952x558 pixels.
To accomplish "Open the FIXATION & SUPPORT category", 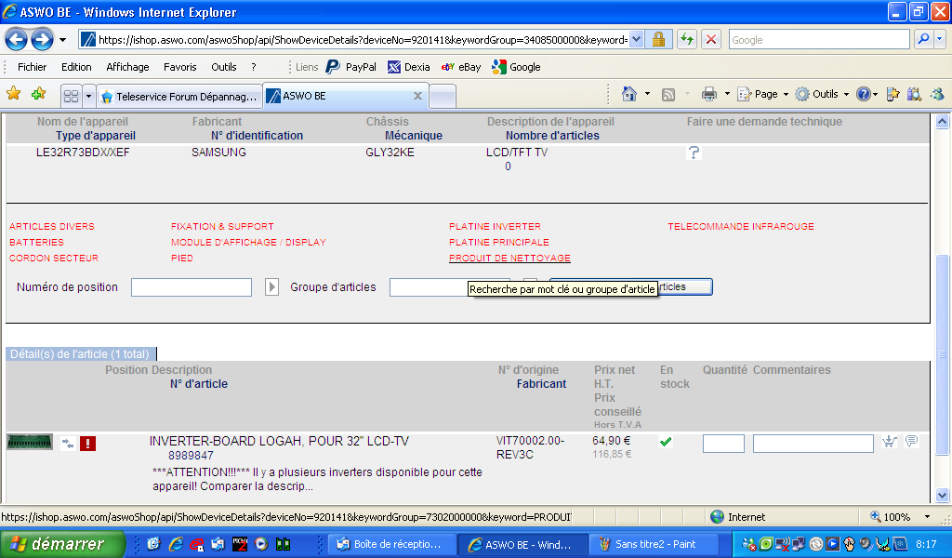I will pos(222,227).
